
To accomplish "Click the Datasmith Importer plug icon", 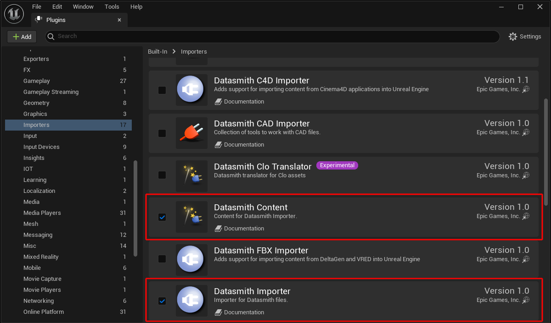I will tap(191, 301).
